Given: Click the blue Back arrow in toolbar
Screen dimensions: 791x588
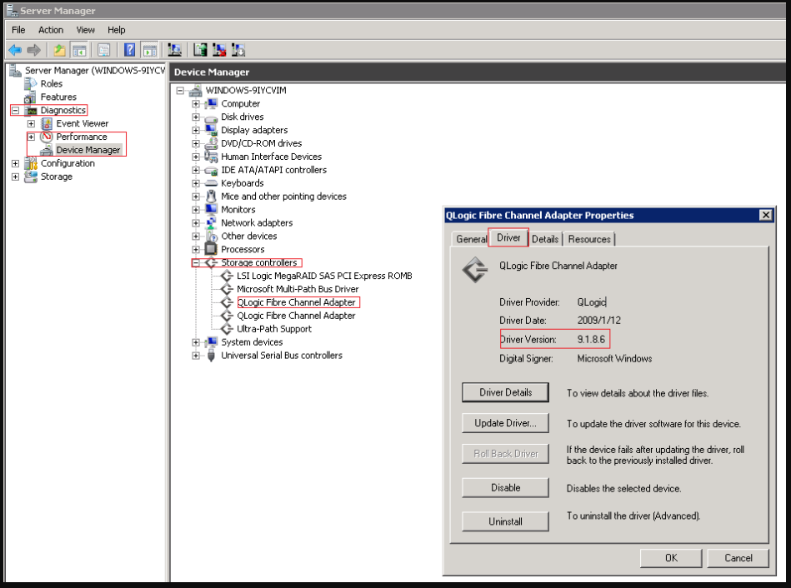Looking at the screenshot, I should click(15, 50).
